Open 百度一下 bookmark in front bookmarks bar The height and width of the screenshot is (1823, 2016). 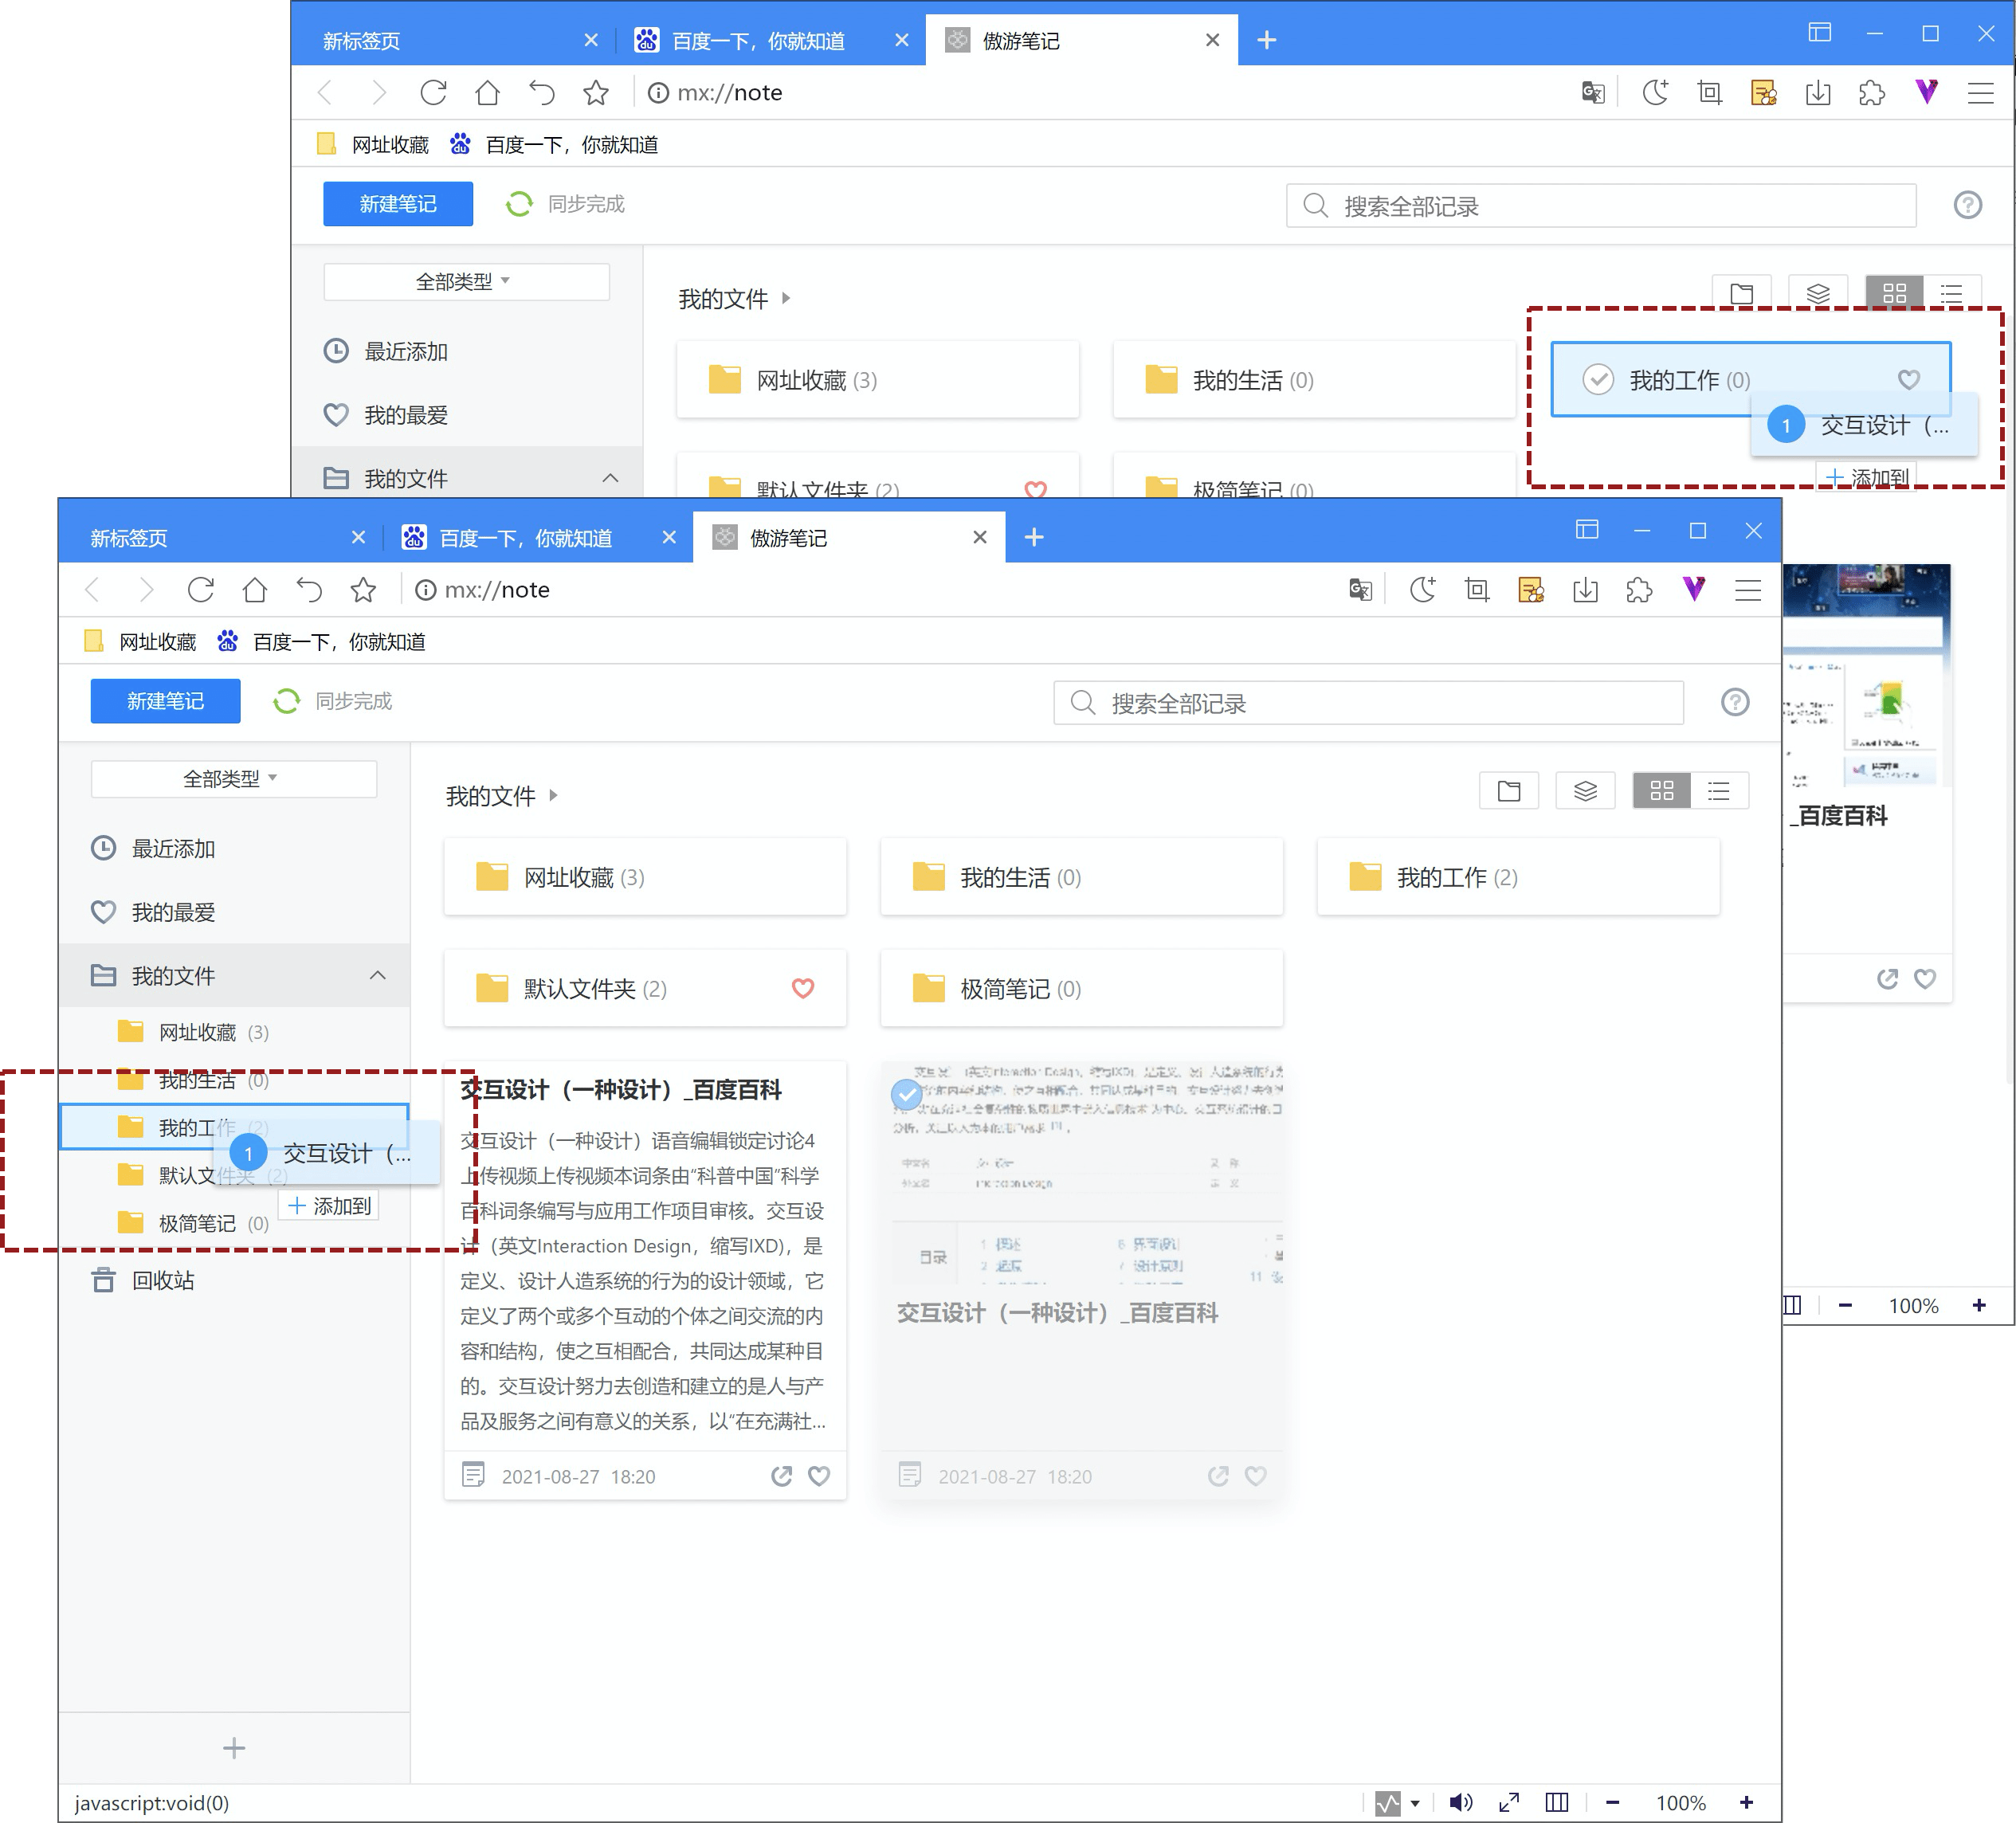[x=322, y=641]
